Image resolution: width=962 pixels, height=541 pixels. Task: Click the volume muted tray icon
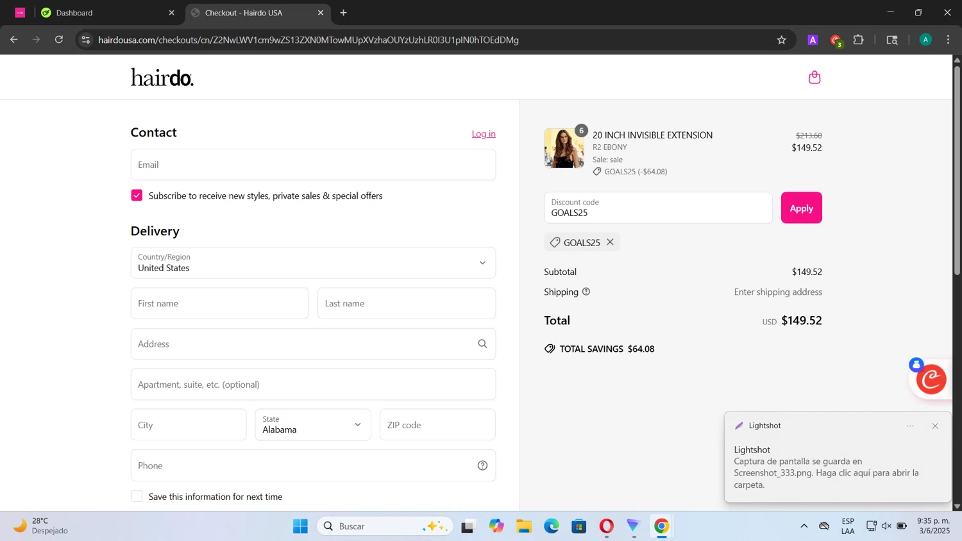pyautogui.click(x=886, y=526)
